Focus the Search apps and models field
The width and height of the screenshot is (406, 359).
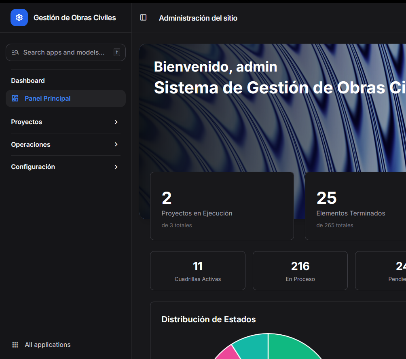(x=64, y=52)
